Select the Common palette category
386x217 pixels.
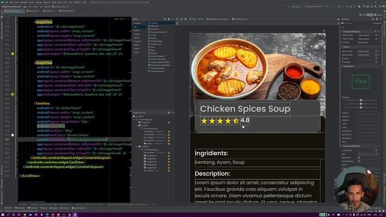(137, 23)
